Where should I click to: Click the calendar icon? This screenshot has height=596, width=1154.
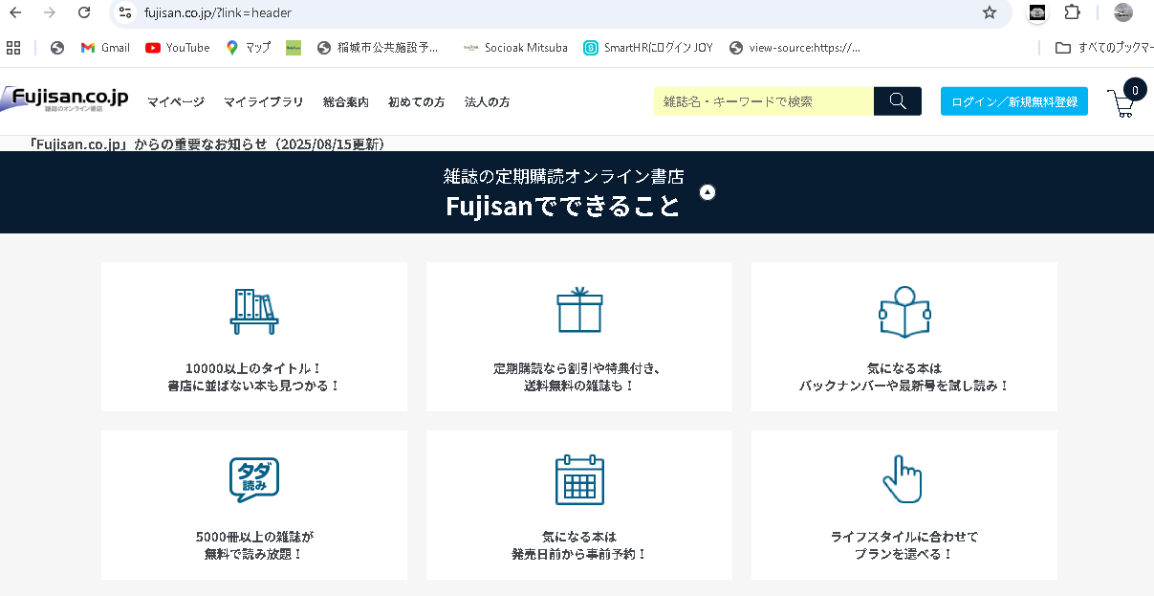579,479
